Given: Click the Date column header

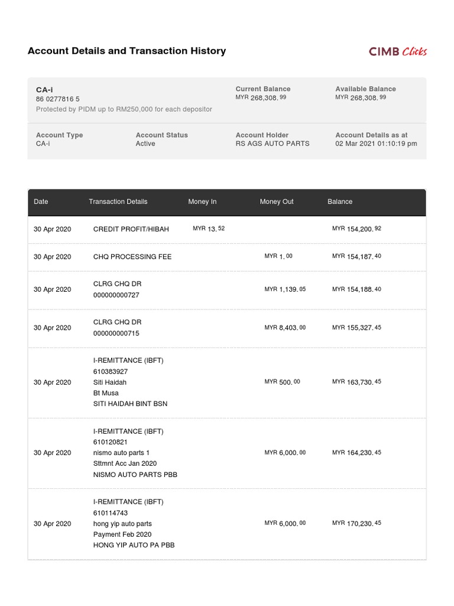Looking at the screenshot, I should tap(41, 202).
